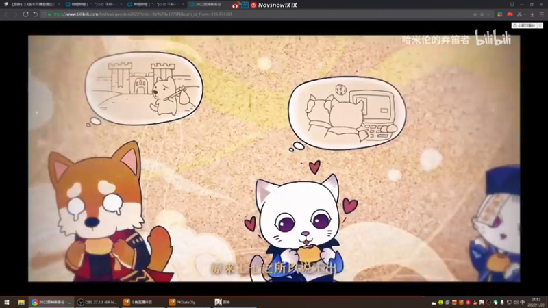Close the first browser tab
Screen dimensions: 548x308
(59, 5)
